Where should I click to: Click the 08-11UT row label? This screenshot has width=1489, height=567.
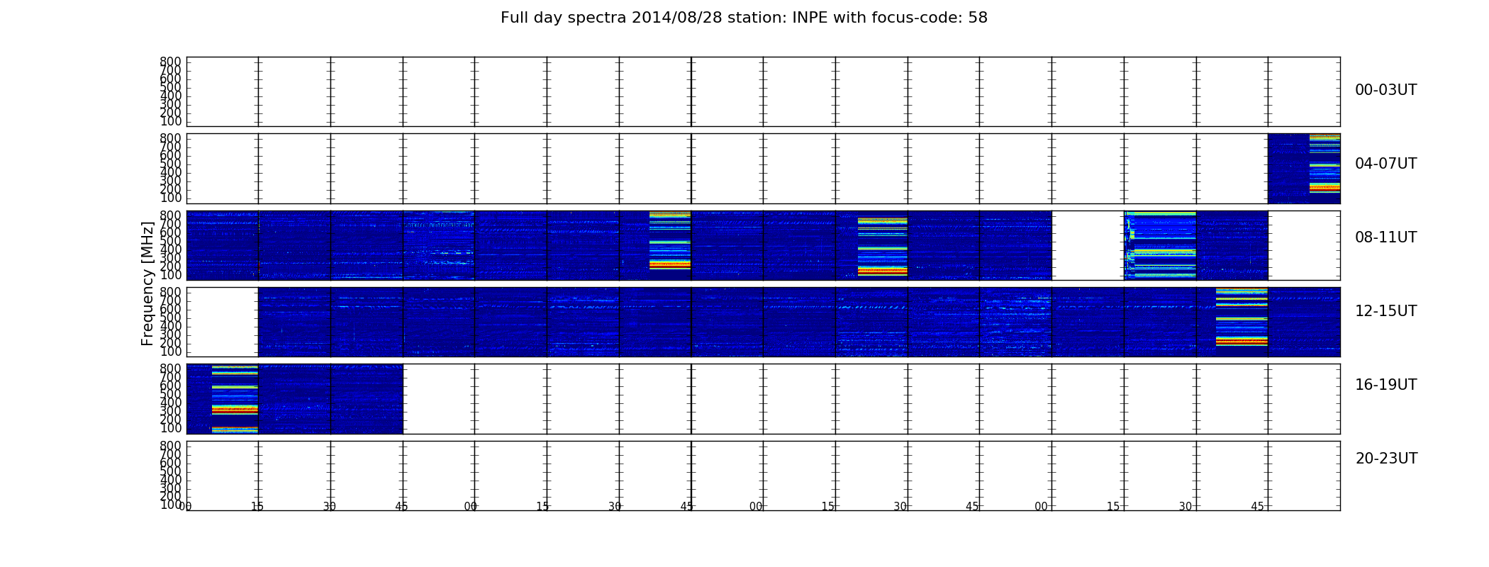(x=1385, y=237)
